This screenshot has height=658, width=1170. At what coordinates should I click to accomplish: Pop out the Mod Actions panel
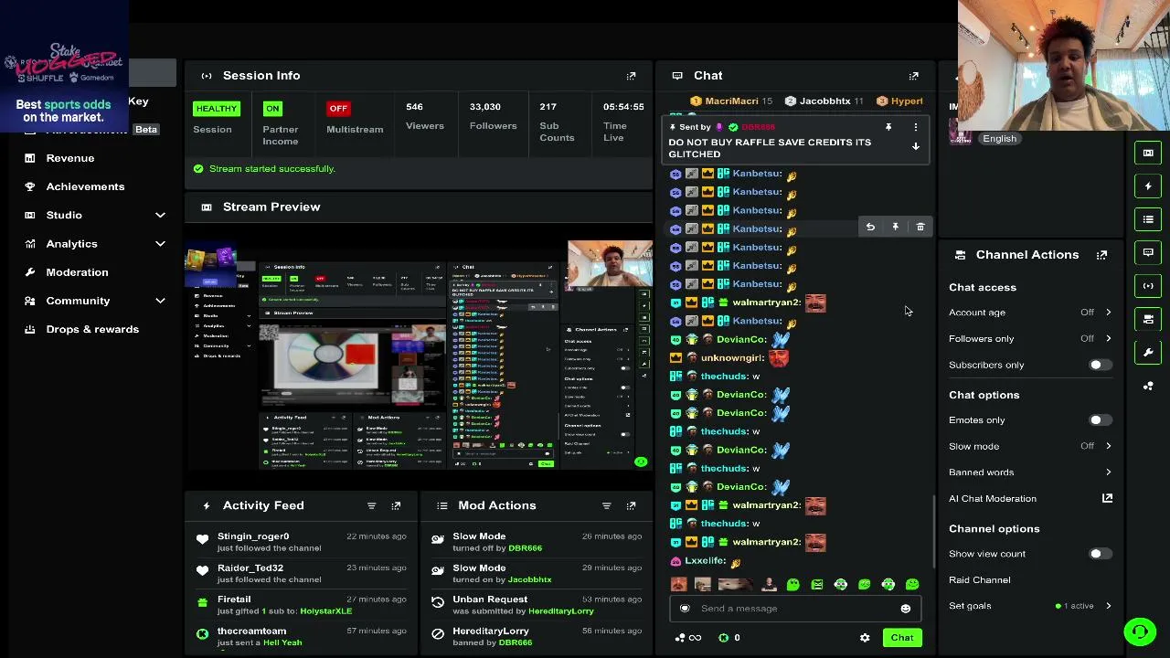click(631, 505)
